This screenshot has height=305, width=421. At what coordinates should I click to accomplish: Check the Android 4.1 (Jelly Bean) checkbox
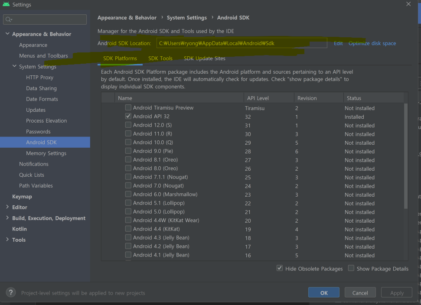click(x=128, y=255)
